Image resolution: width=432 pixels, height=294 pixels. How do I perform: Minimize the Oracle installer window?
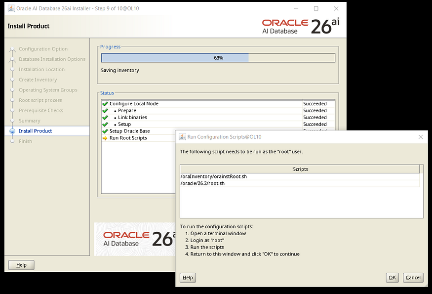click(296, 8)
